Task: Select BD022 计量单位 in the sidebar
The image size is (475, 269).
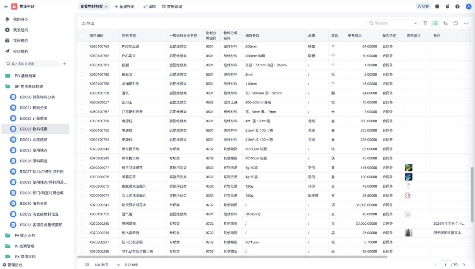Action: pos(35,118)
